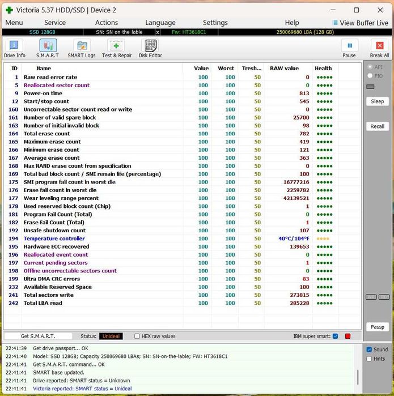394x396 pixels.
Task: Select the Hardware ECC recovered row
Action: tap(182, 246)
